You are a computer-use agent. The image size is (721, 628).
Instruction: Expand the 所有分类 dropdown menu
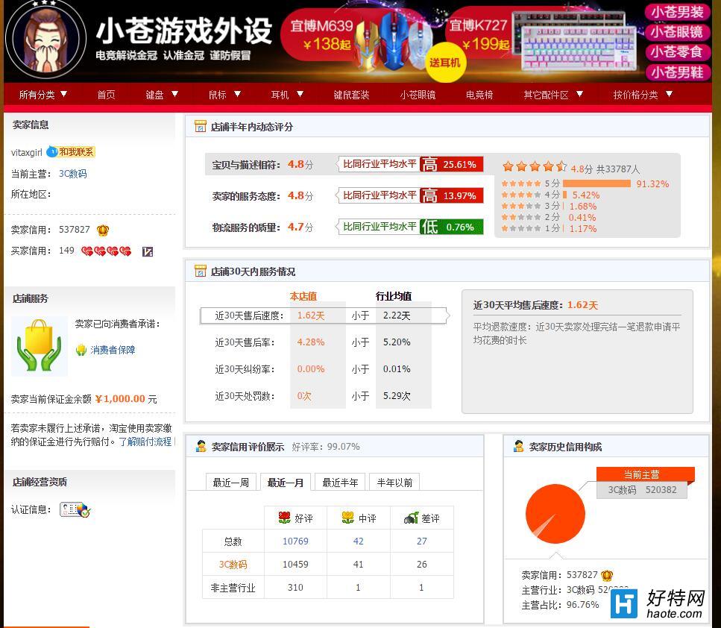tap(42, 95)
